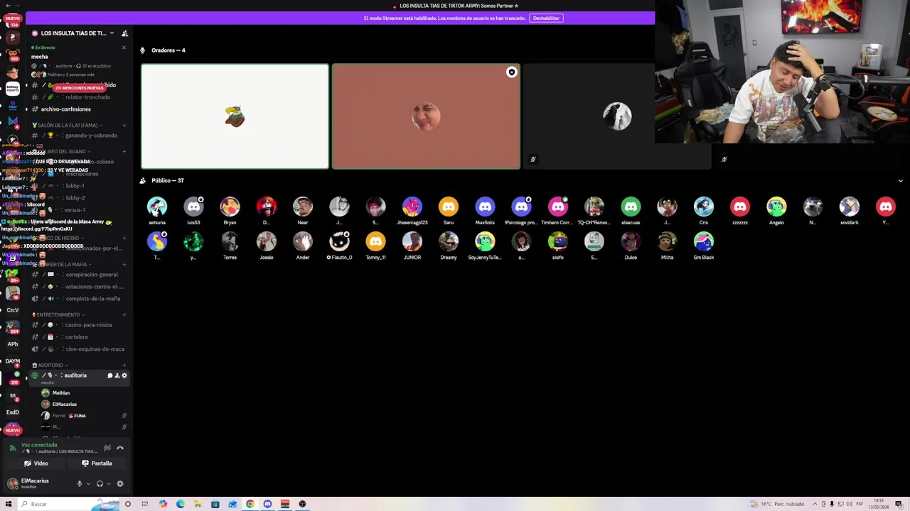Image resolution: width=910 pixels, height=511 pixels.
Task: Open the casino-para-misios channel
Action: [x=78, y=325]
